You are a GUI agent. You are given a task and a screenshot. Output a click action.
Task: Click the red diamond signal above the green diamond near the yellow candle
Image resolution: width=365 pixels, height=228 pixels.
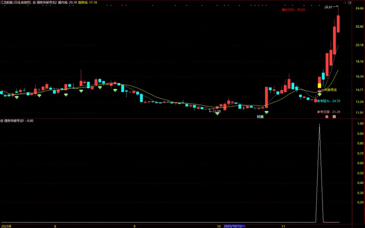tap(320, 92)
